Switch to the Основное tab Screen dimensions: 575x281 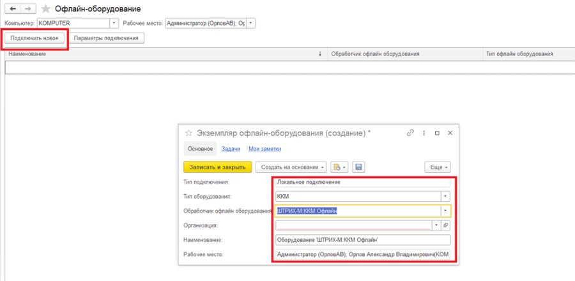click(x=200, y=149)
